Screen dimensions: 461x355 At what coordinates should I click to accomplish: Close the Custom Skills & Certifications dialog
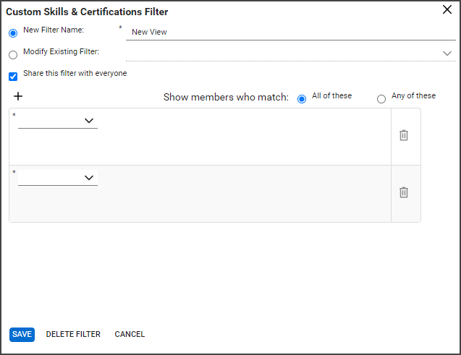(x=447, y=9)
